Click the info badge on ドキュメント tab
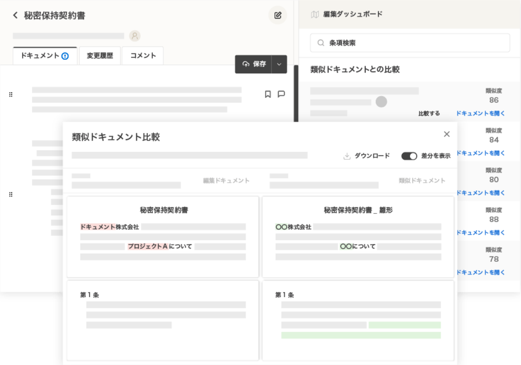The height and width of the screenshot is (365, 521). tap(65, 56)
